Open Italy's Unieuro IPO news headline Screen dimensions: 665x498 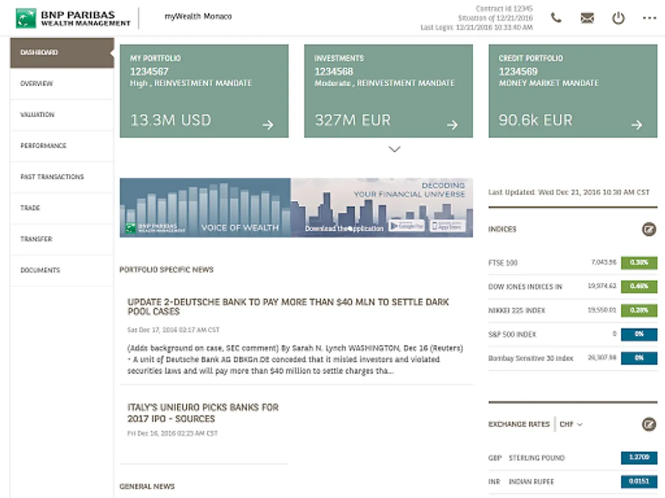pos(203,413)
